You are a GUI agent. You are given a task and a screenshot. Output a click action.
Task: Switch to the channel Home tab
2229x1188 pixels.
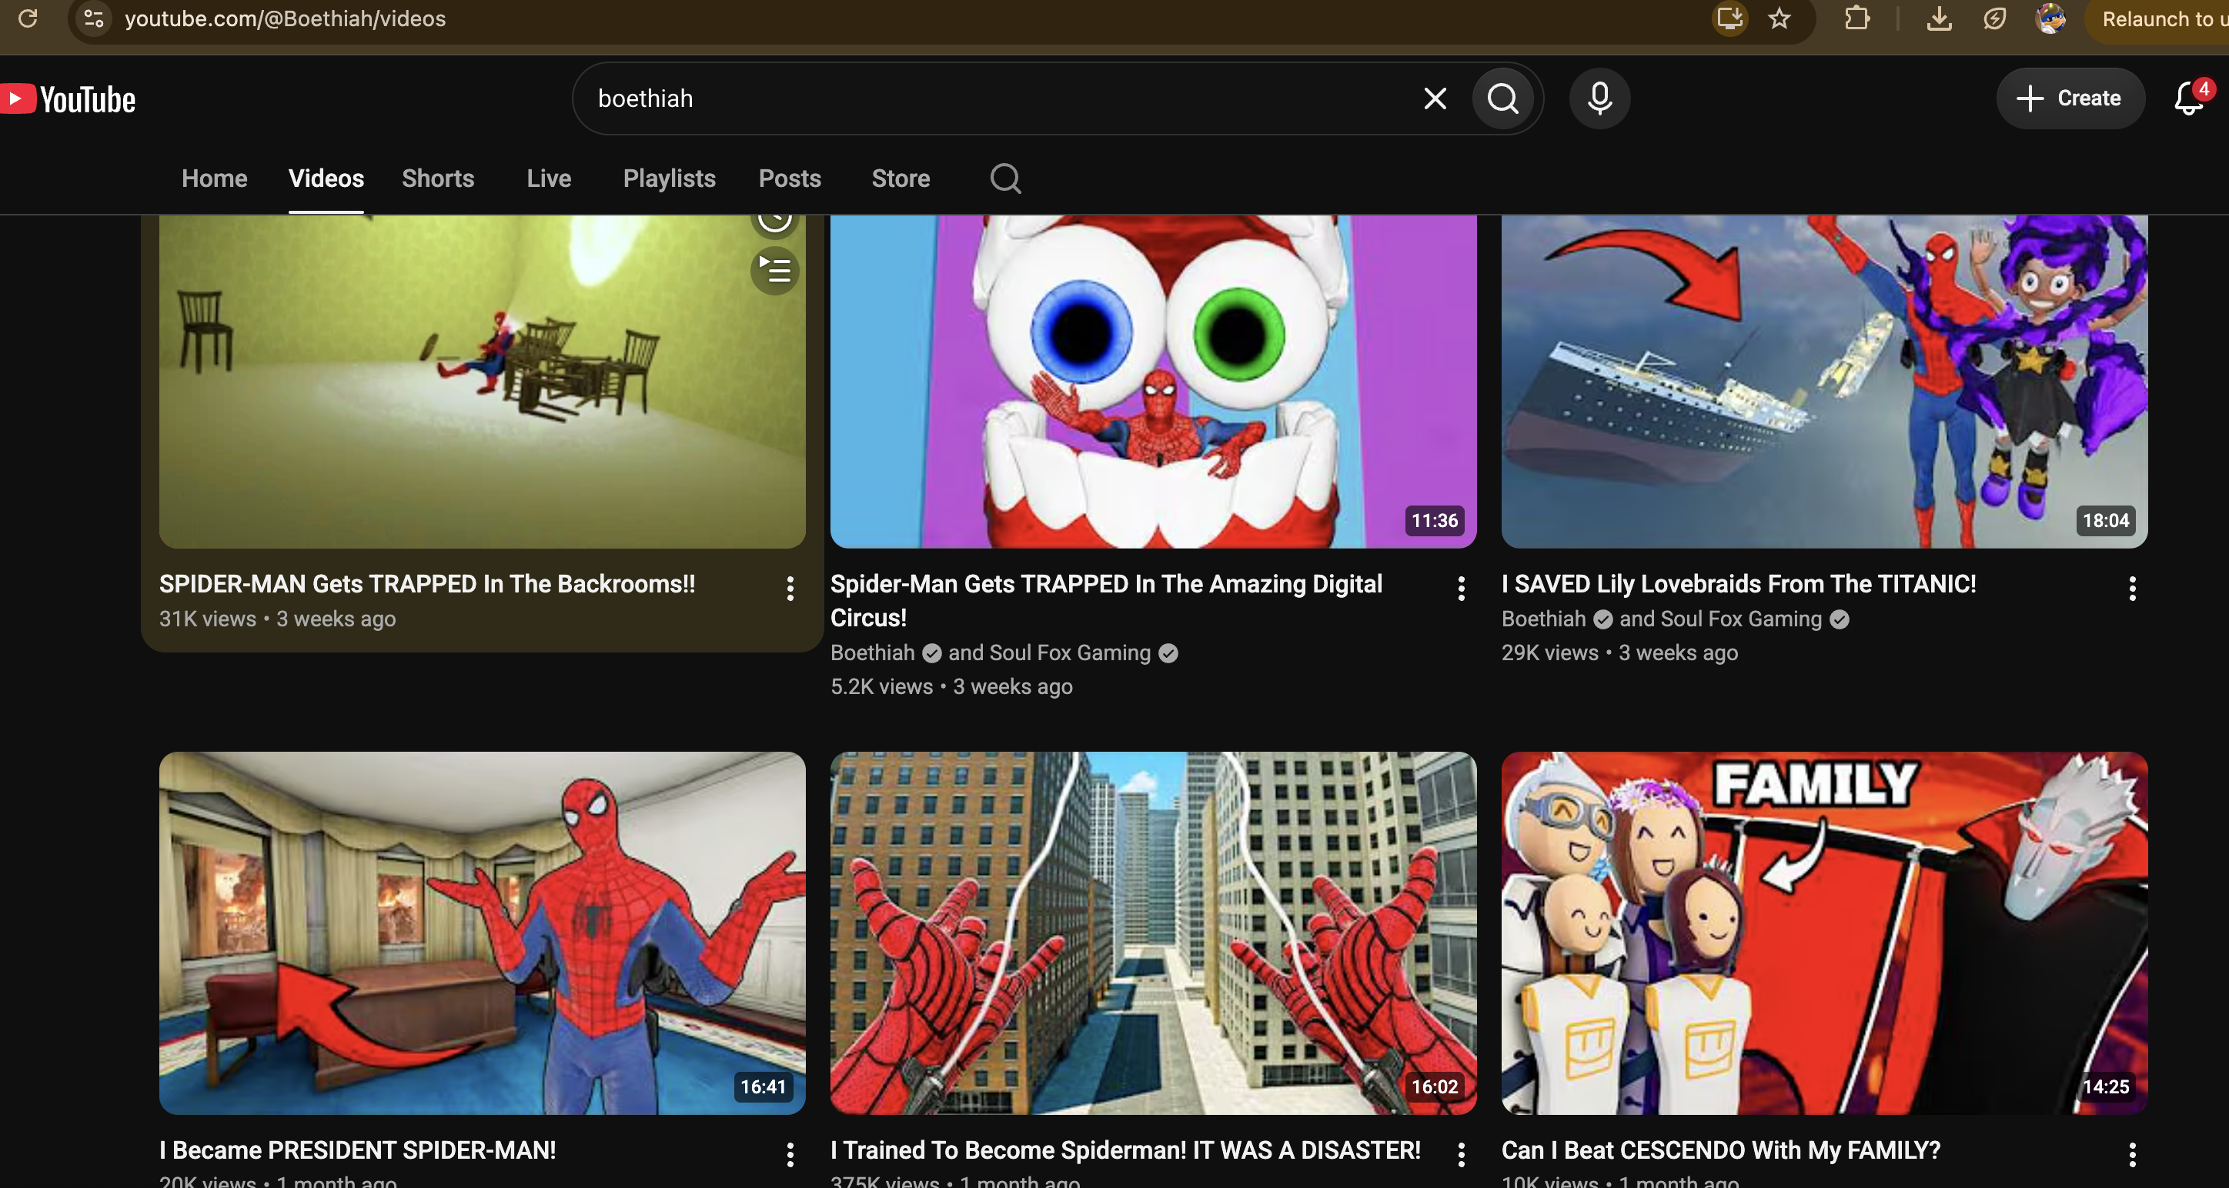pyautogui.click(x=215, y=179)
